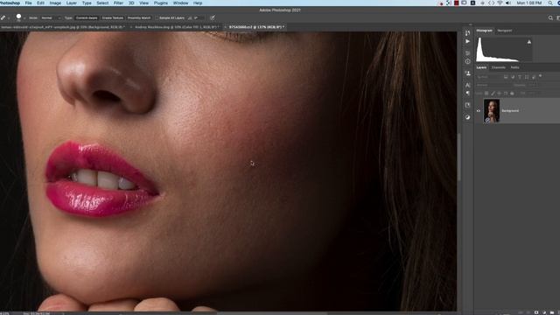The image size is (560, 315).
Task: Switch to the second document tab at 50%
Action: tap(177, 27)
